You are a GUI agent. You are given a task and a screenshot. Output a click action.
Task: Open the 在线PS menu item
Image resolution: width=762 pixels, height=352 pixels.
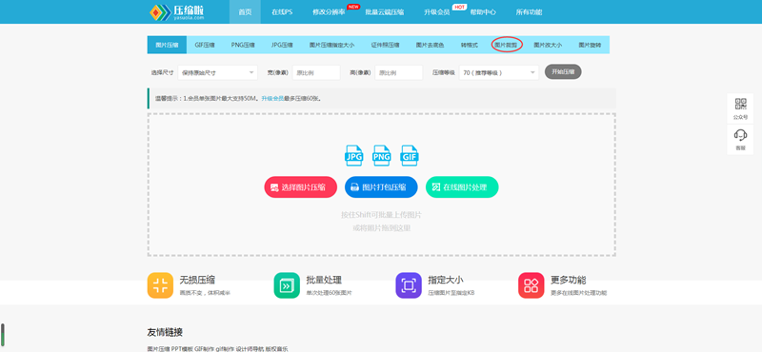pyautogui.click(x=282, y=12)
